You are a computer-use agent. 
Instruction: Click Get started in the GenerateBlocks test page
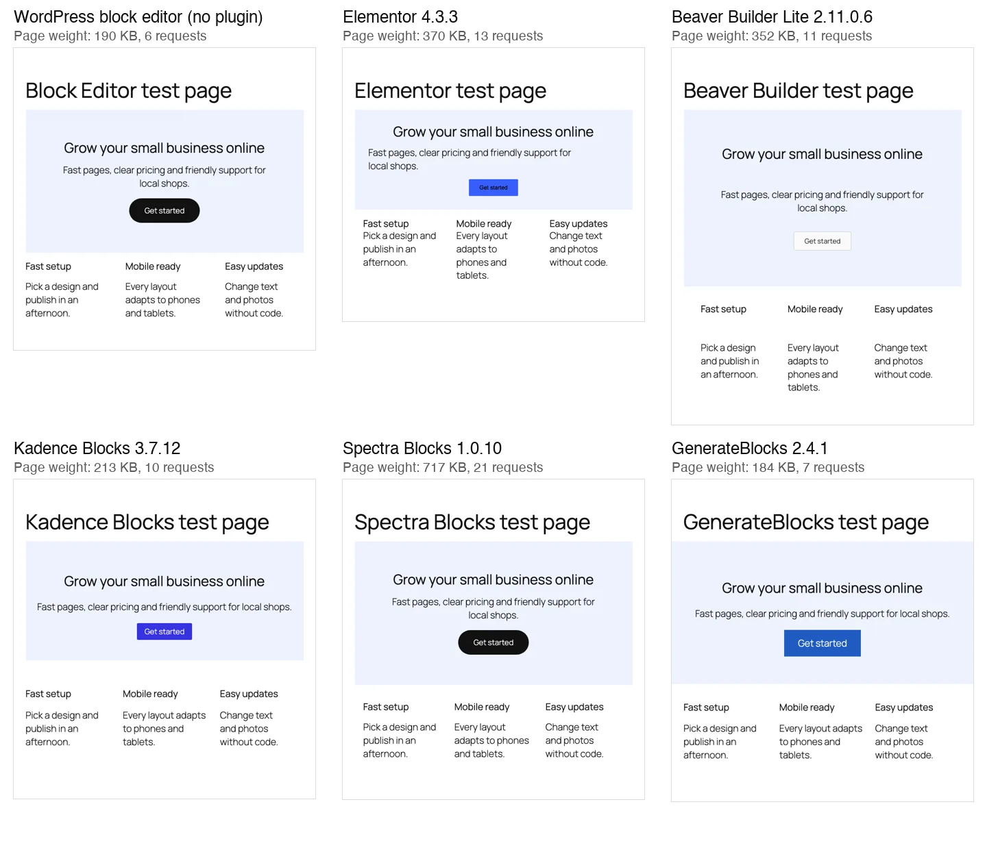coord(822,643)
